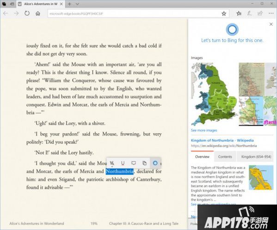The width and height of the screenshot is (277, 230).
Task: Add this page to favorites star
Action: click(x=224, y=13)
